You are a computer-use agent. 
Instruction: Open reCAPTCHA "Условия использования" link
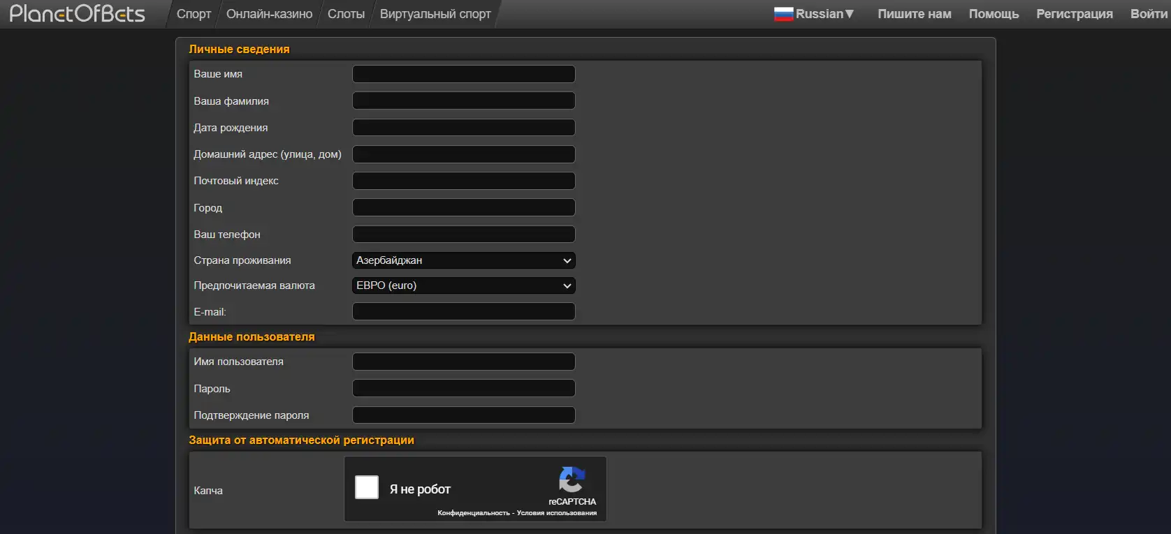pos(557,513)
